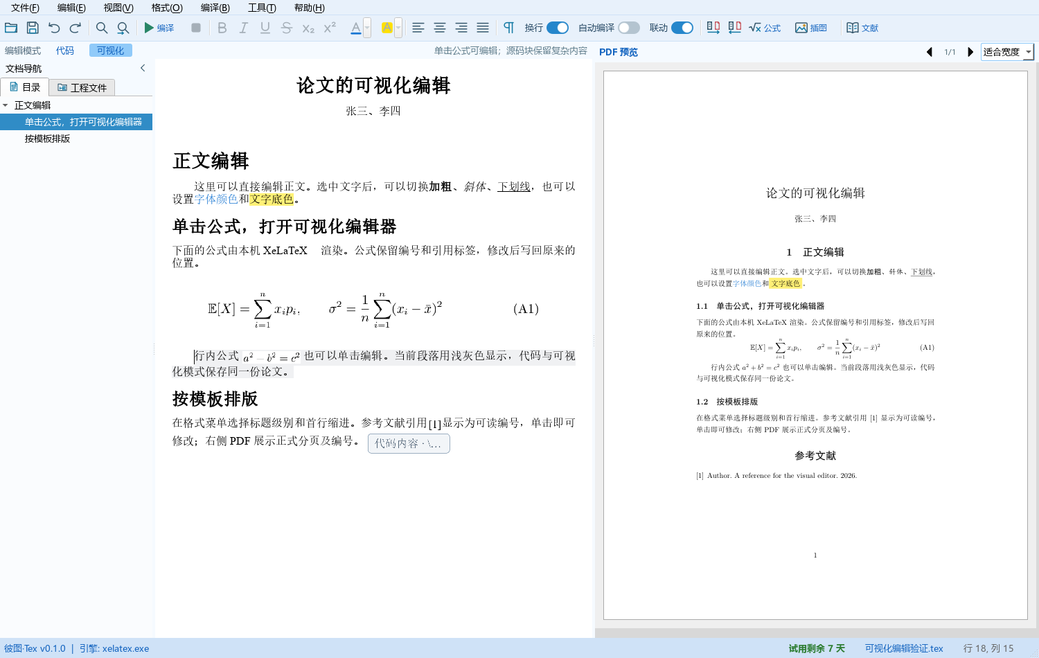Align text to the right
The image size is (1039, 658).
(x=461, y=28)
